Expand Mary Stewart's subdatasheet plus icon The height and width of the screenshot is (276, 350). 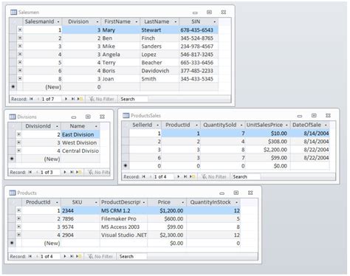pos(20,30)
